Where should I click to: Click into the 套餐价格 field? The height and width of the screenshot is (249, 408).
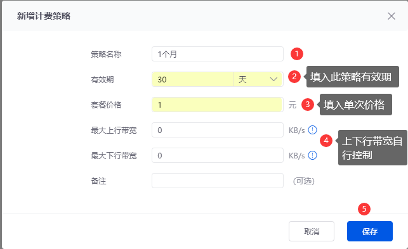[218, 105]
